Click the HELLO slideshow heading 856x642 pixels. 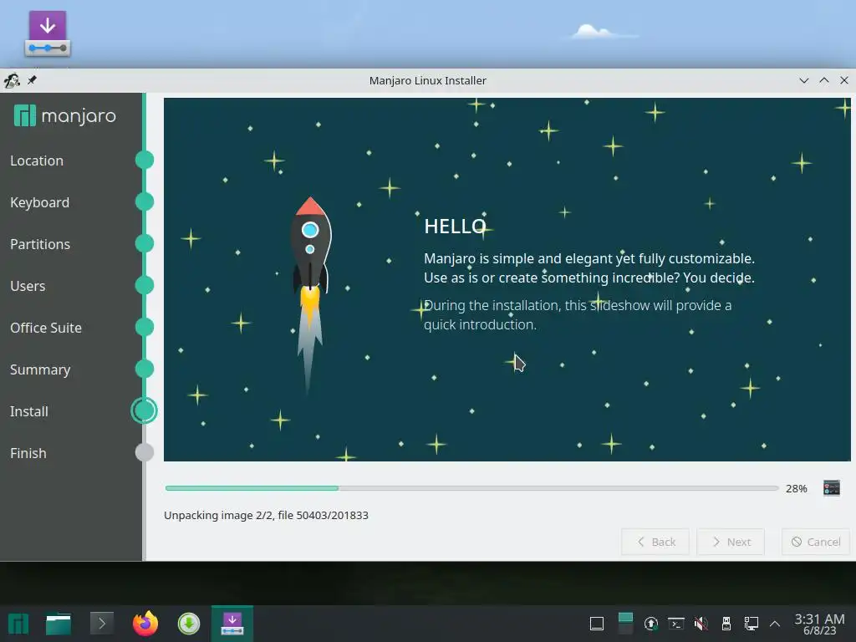tap(455, 227)
